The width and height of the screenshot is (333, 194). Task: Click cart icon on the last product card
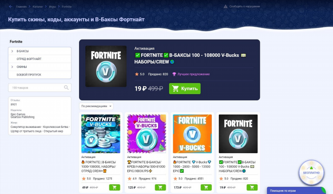(252, 187)
